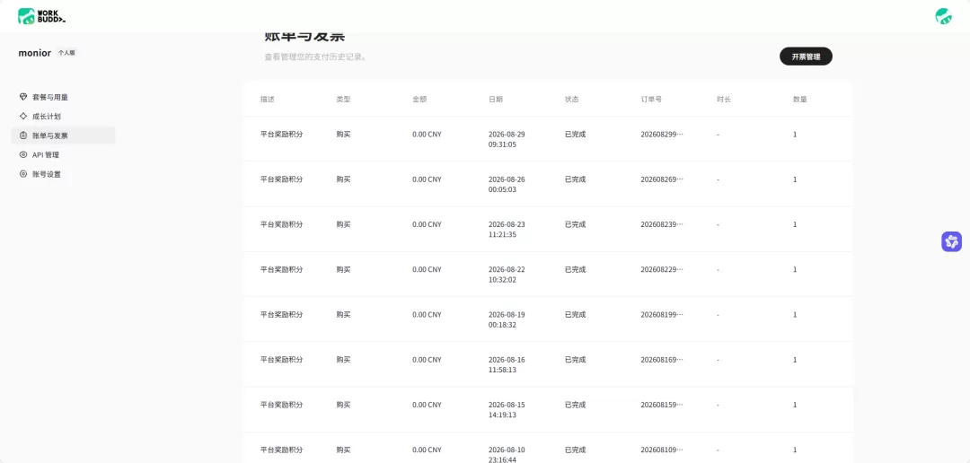Click 0.00 CNY in the 2026-08-16 row

coord(427,360)
